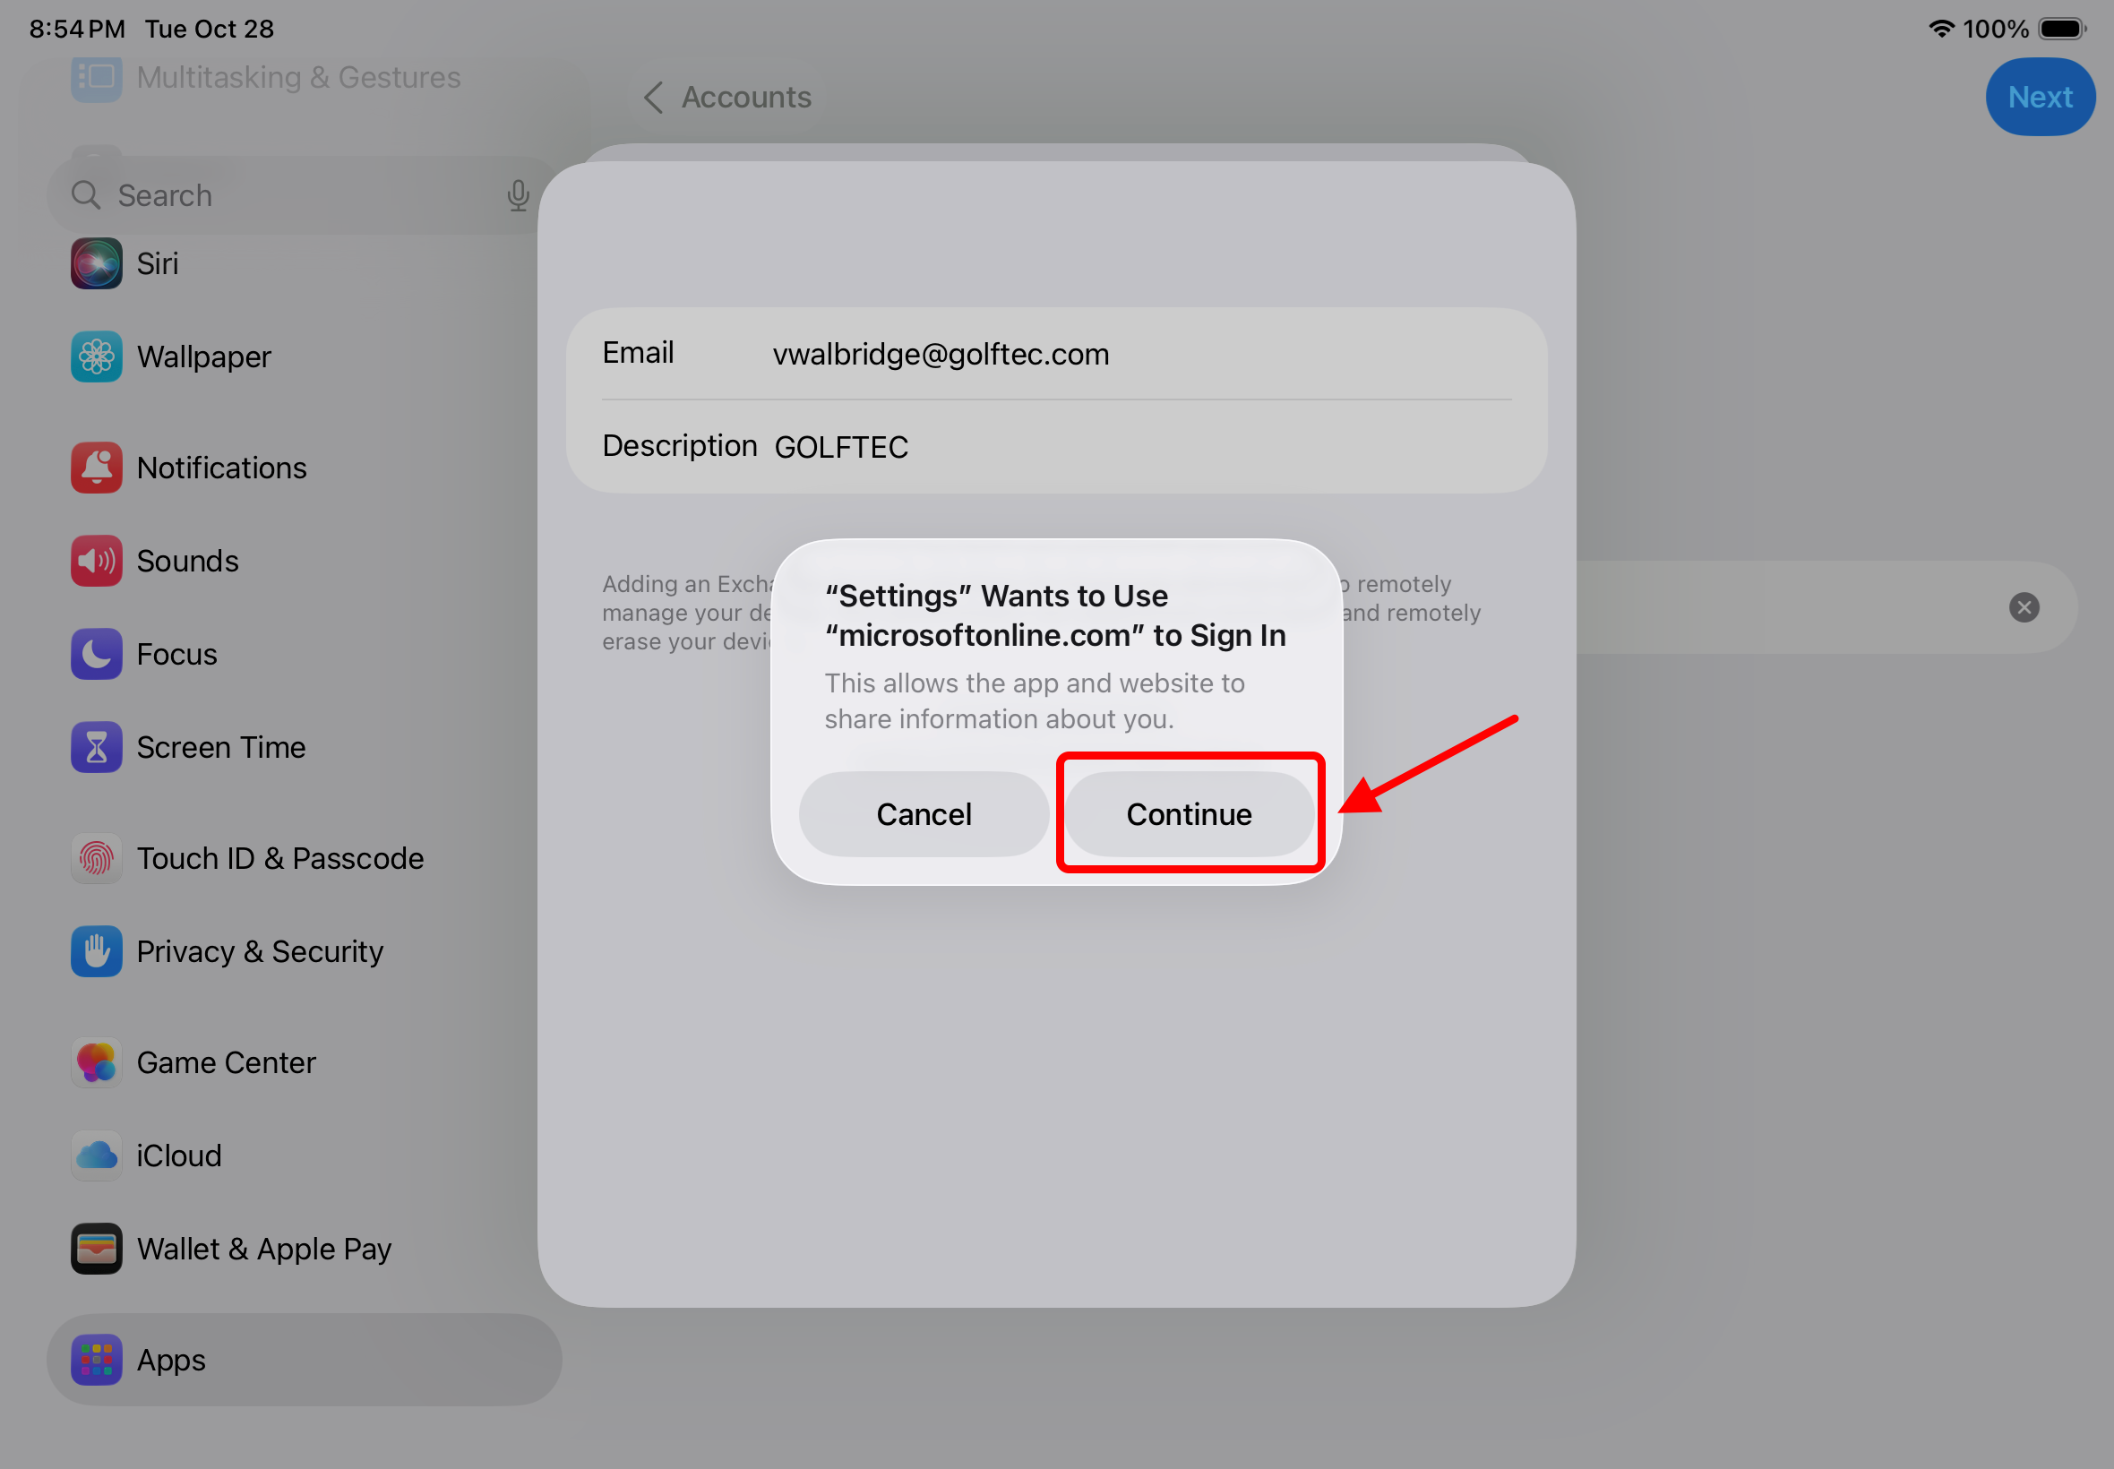
Task: Open Privacy & Security hand icon
Action: pyautogui.click(x=97, y=952)
